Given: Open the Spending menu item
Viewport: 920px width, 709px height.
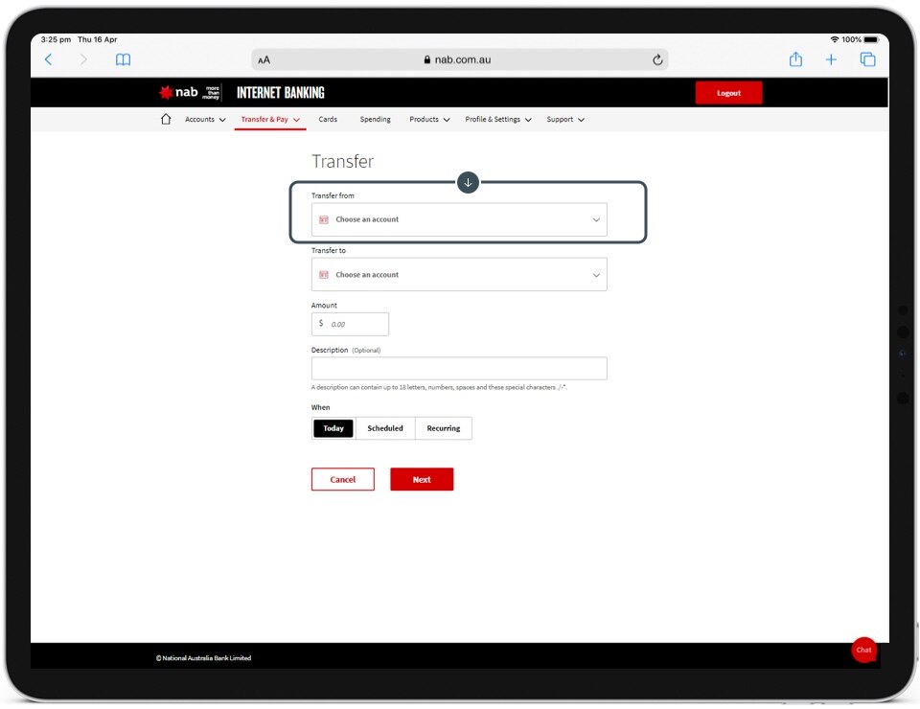Looking at the screenshot, I should [375, 120].
